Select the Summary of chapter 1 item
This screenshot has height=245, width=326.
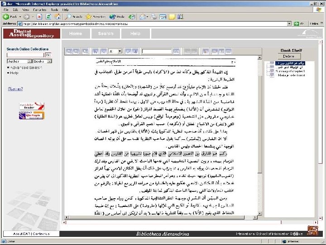click(x=290, y=71)
